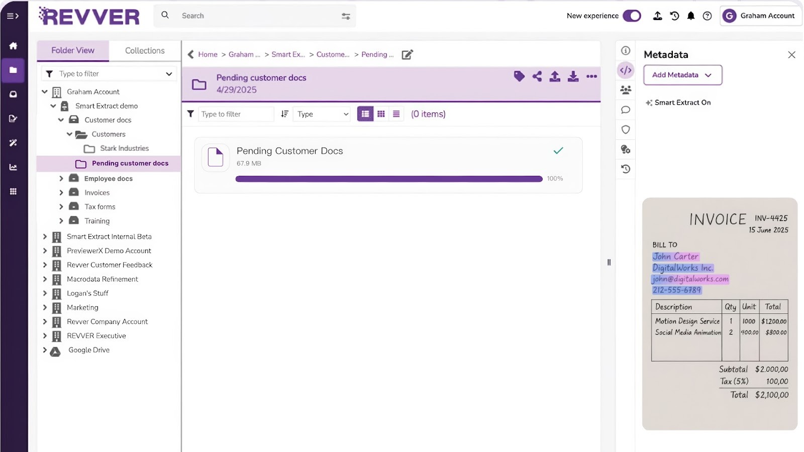Viewport: 804px width, 452px height.
Task: Open the tag documents icon
Action: click(519, 76)
